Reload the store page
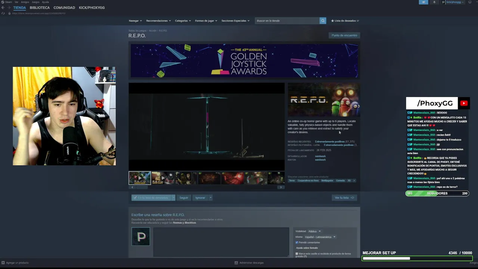The image size is (478, 269). coord(3,13)
